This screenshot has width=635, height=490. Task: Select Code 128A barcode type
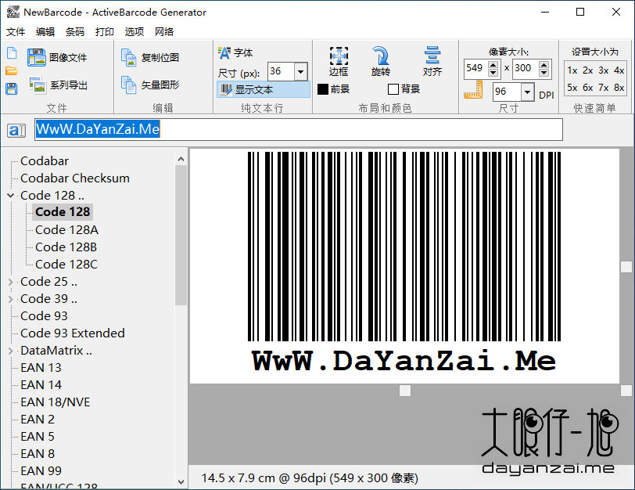click(66, 230)
